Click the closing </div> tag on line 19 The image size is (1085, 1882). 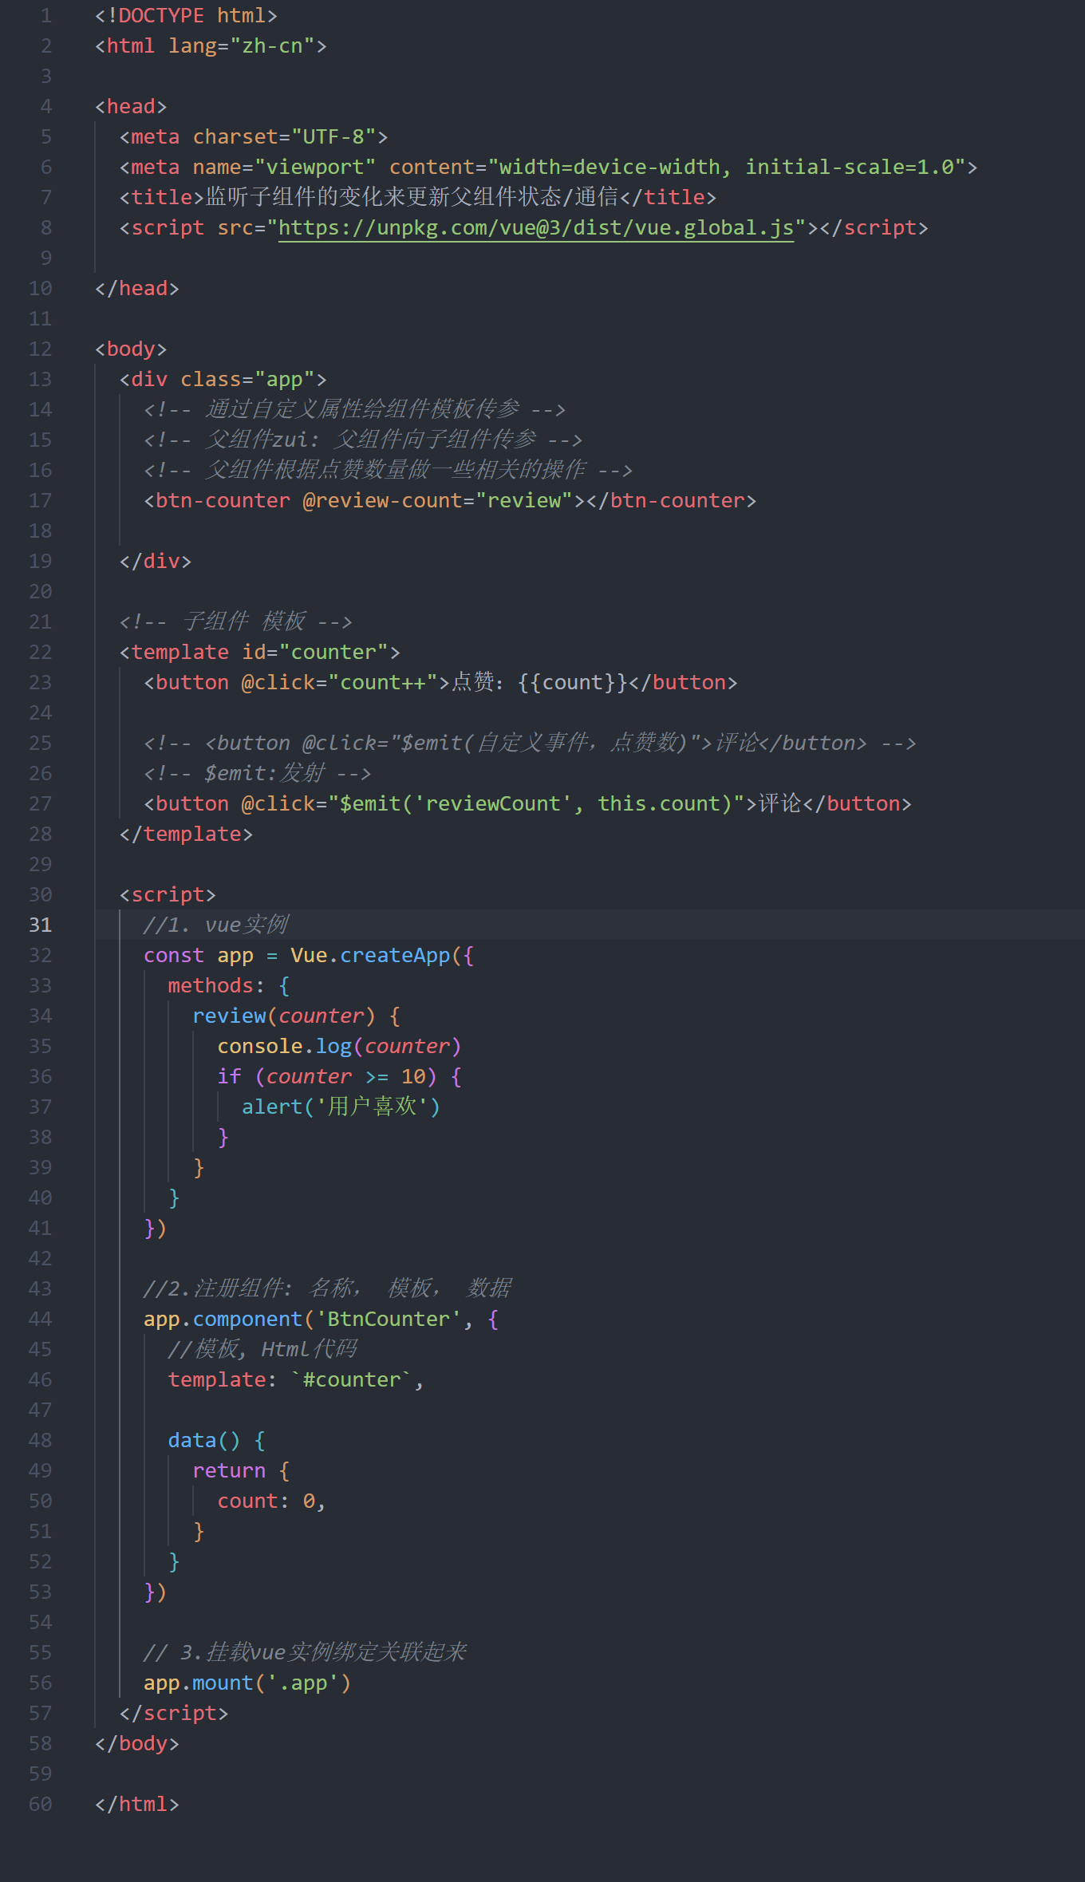point(156,562)
